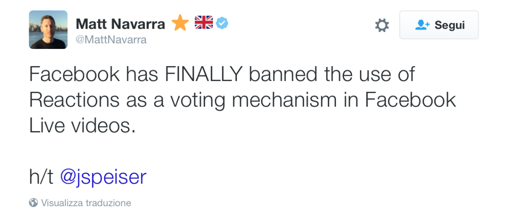
Task: Click the word FINALLY in the tweet
Action: point(204,75)
